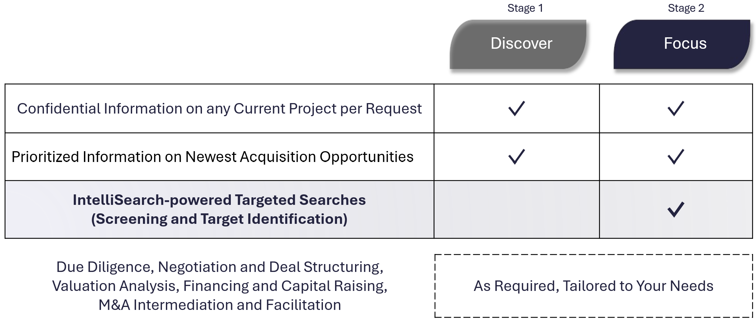The height and width of the screenshot is (322, 756).
Task: Click Valuation Analysis, Financing and Capital Raising line
Action: [220, 286]
